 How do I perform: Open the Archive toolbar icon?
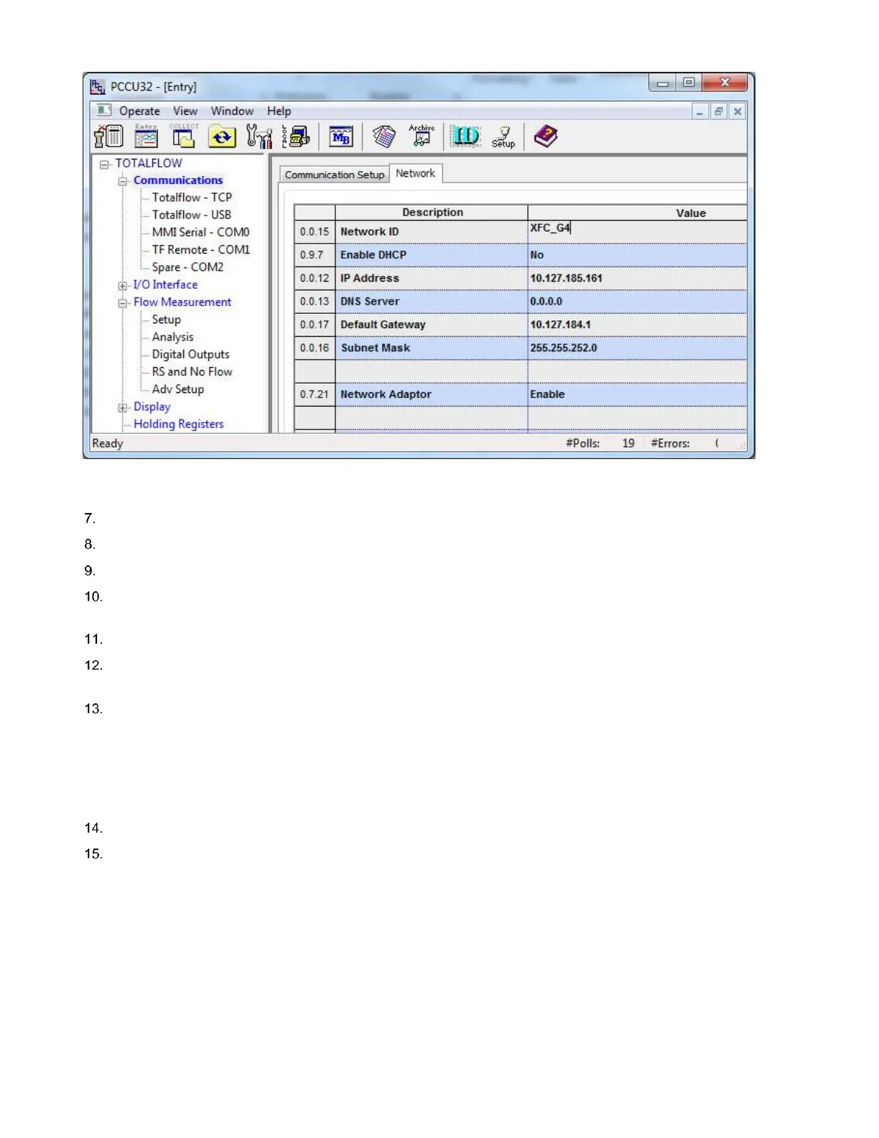click(422, 135)
